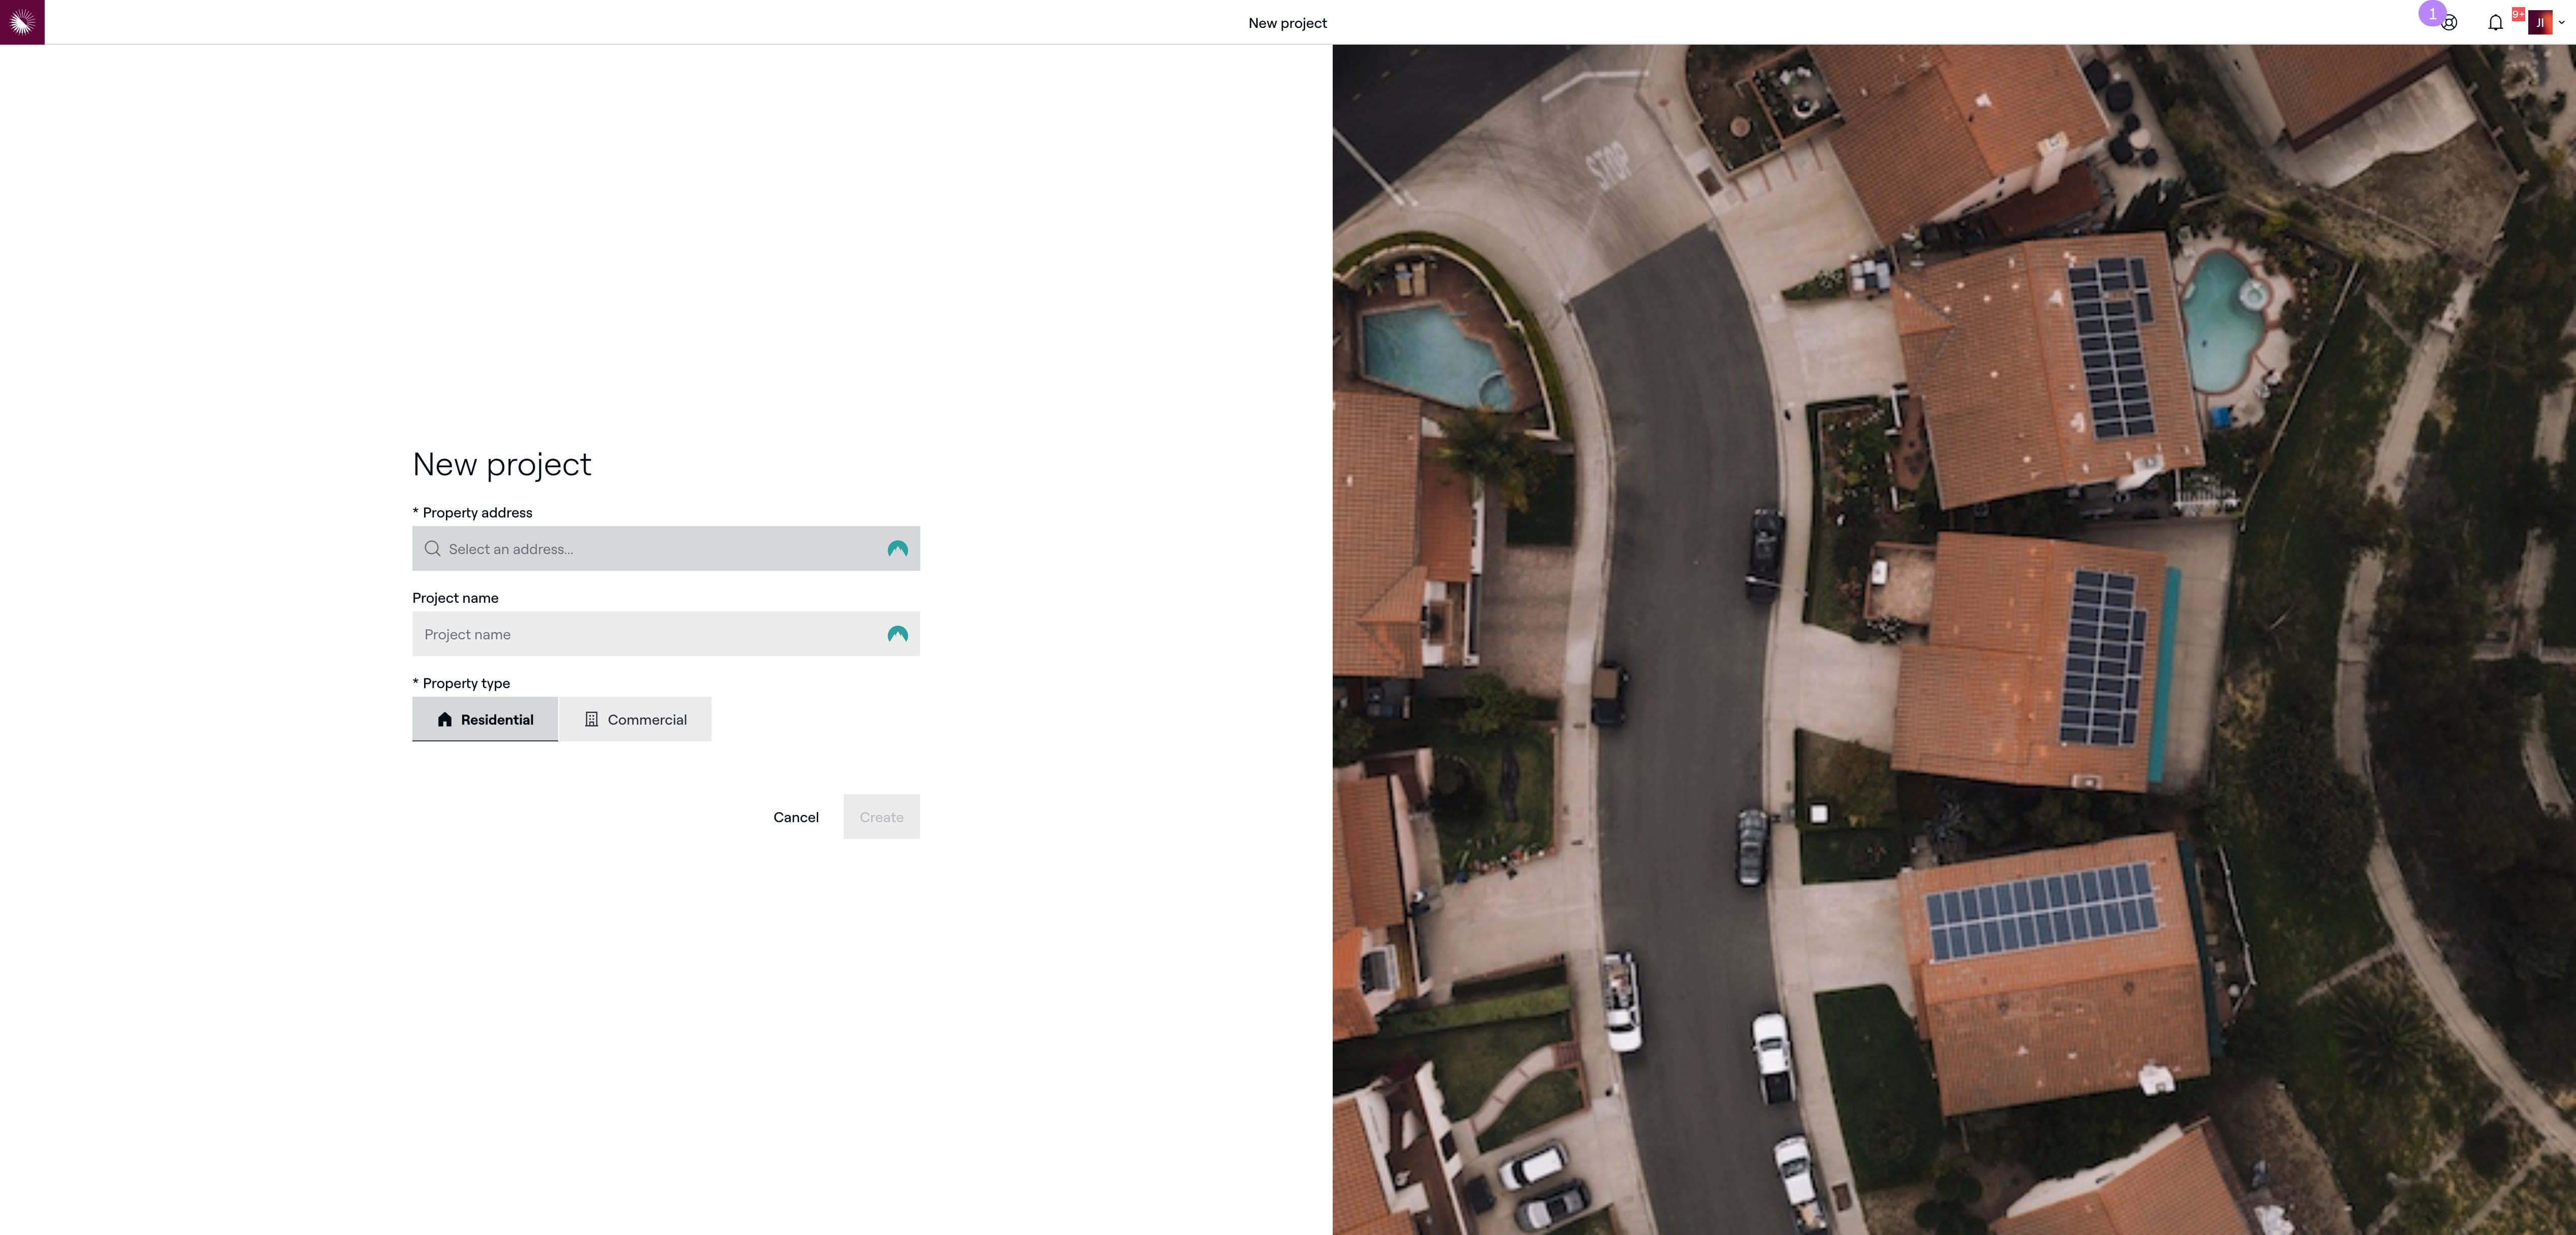This screenshot has height=1235, width=2576.
Task: Open the notifications bell
Action: pyautogui.click(x=2495, y=23)
